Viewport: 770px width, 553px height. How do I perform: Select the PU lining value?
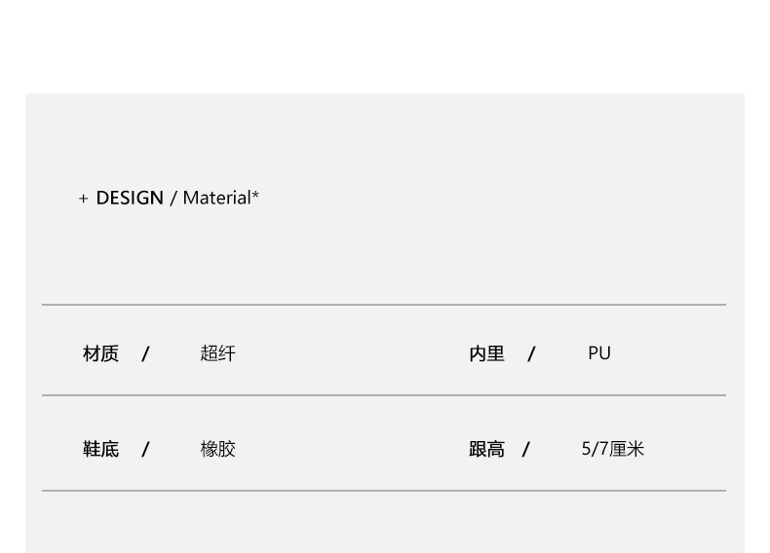click(599, 353)
